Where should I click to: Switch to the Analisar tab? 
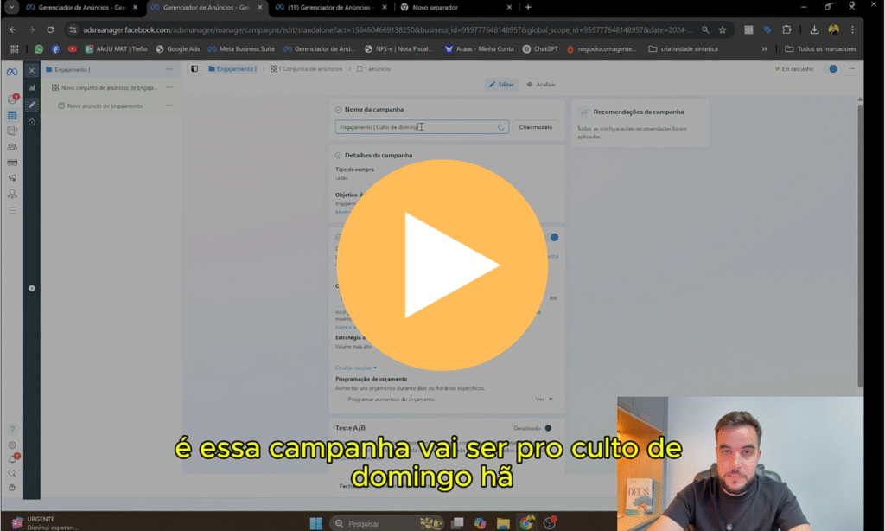(541, 85)
